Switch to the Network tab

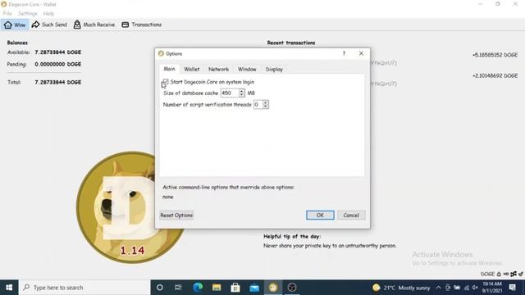(219, 69)
